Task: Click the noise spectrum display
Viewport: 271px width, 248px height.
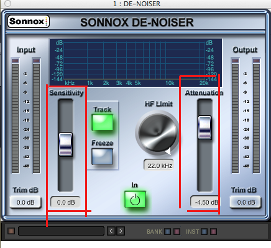Action: tap(135, 63)
